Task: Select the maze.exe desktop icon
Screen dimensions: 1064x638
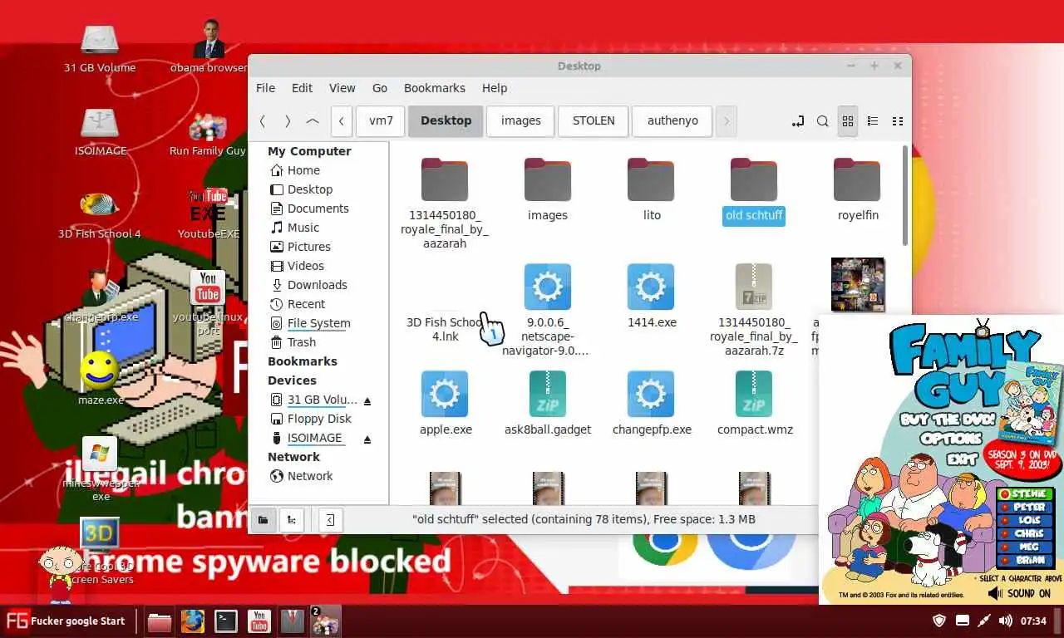Action: (100, 371)
